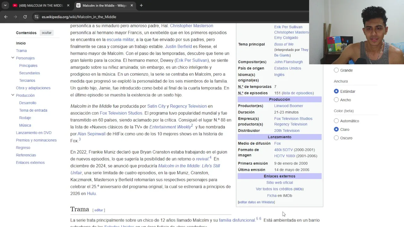The height and width of the screenshot is (227, 404).
Task: Go to Referencias section in contents
Action: tap(26, 155)
